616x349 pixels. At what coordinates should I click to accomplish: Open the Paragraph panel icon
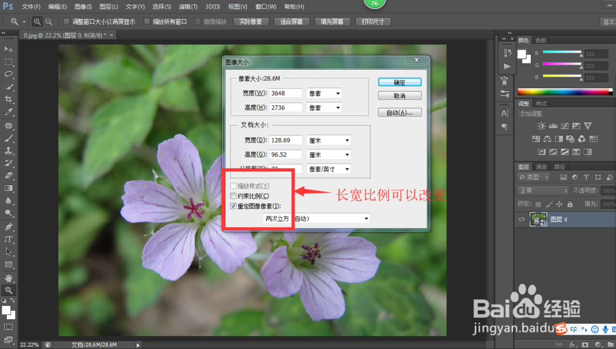(x=505, y=126)
